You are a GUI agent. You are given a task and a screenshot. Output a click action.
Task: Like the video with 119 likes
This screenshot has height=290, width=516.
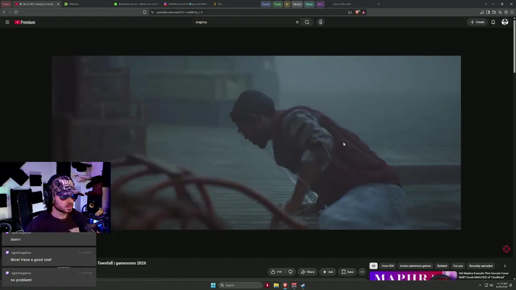point(276,272)
